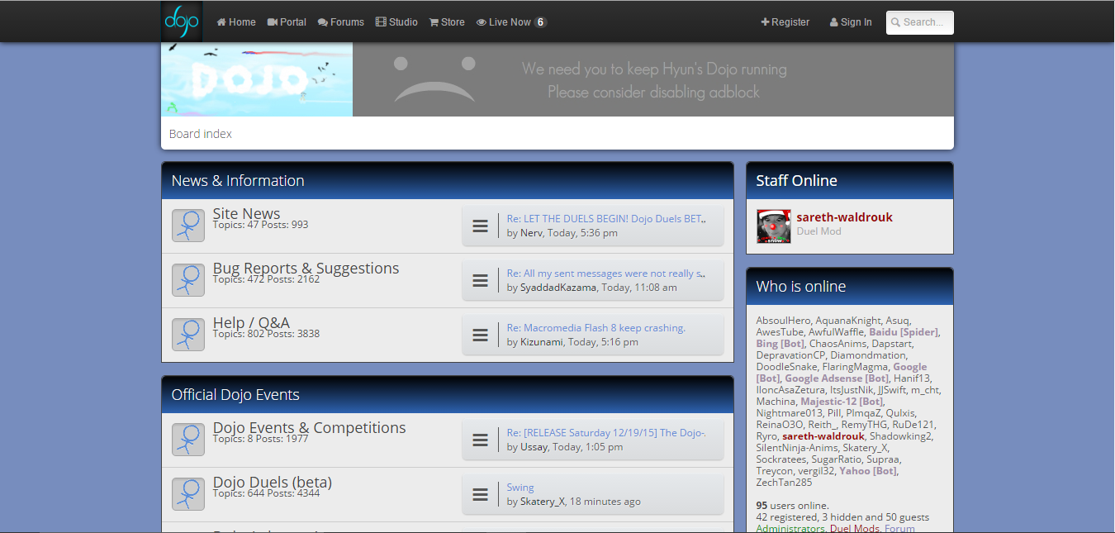Image resolution: width=1115 pixels, height=533 pixels.
Task: Click the Register button
Action: (785, 22)
